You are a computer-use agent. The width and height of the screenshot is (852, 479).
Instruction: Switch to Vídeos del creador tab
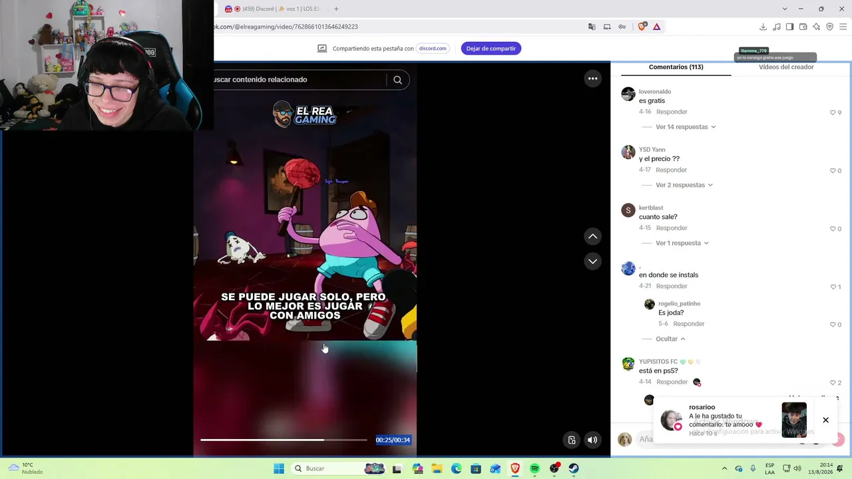click(x=786, y=67)
